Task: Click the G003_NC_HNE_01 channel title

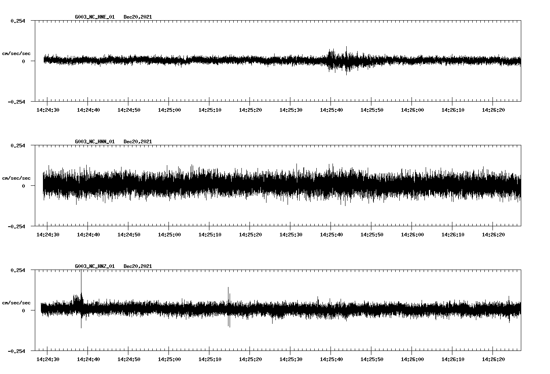Action: [95, 17]
